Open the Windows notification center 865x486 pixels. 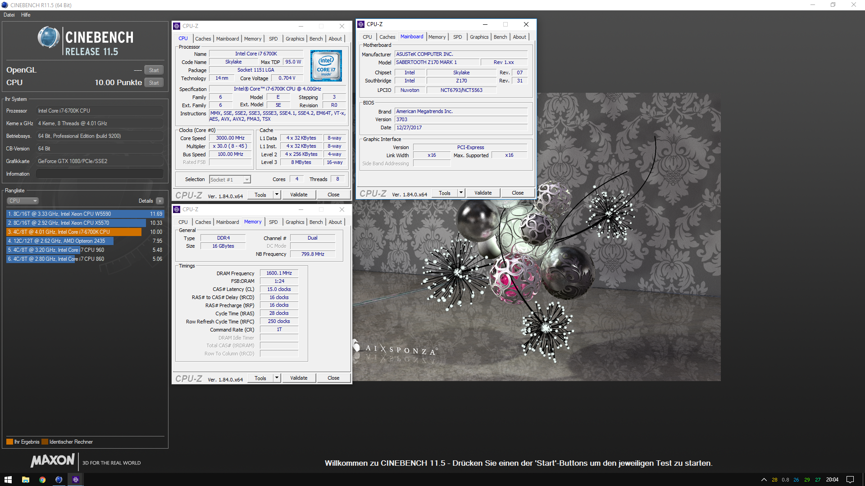[850, 480]
